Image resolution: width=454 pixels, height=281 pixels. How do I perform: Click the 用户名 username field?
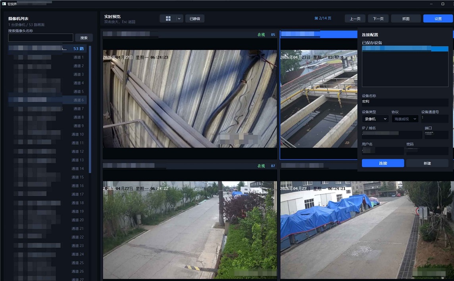(x=383, y=151)
